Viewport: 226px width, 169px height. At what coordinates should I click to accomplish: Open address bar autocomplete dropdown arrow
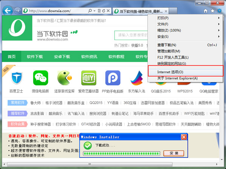pos(95,11)
